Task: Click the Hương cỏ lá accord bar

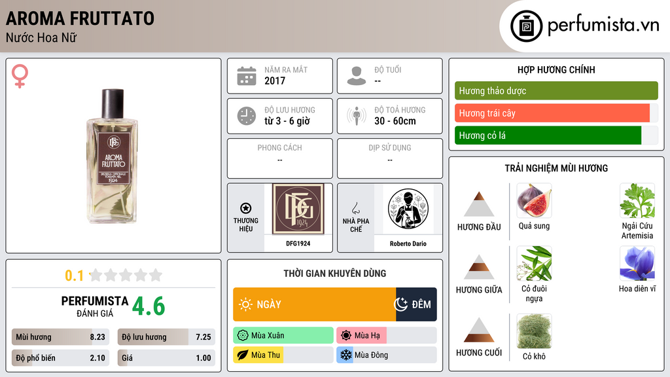Action: pos(556,135)
